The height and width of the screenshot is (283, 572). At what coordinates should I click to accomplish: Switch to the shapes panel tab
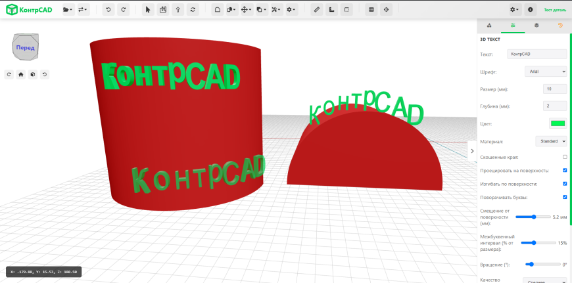coord(489,26)
